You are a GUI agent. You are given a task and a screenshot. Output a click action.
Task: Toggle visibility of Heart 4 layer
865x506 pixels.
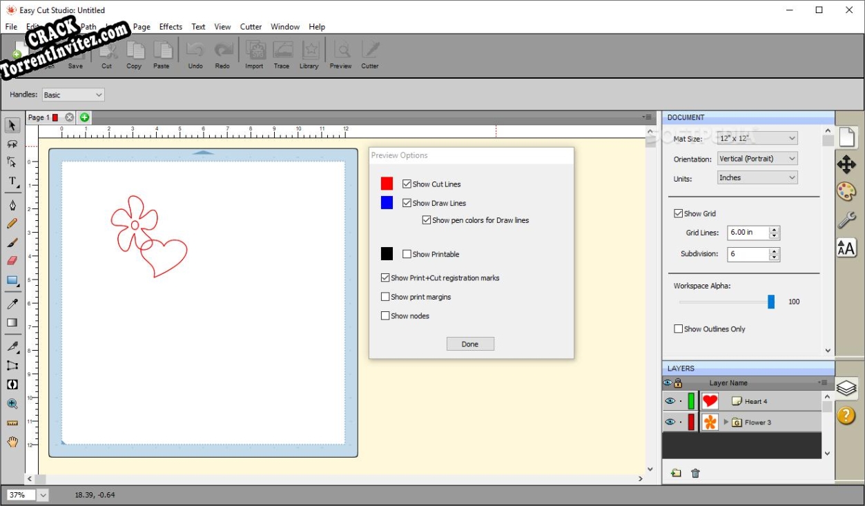(669, 400)
